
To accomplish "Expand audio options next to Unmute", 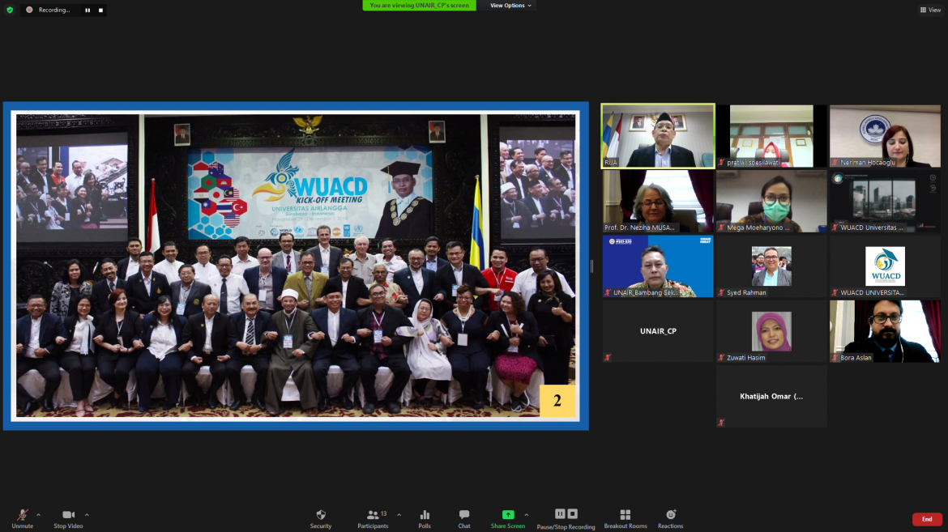I will pyautogui.click(x=39, y=515).
